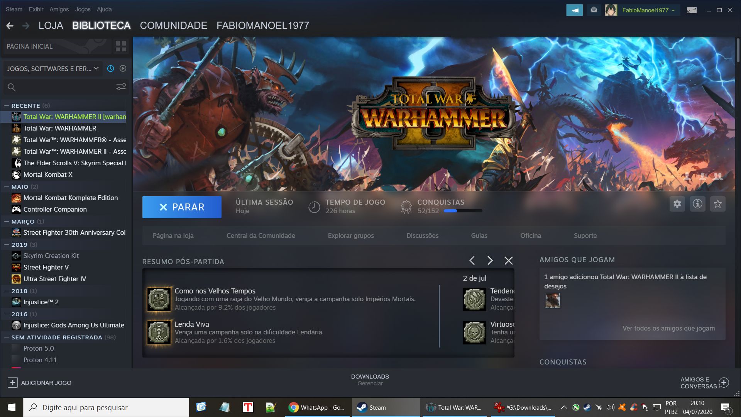Screen dimensions: 741x417
Task: Open game settings gear icon
Action: coord(677,203)
